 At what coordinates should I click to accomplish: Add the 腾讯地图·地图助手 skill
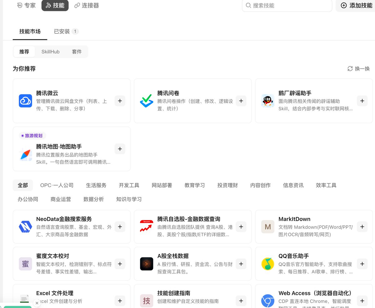pyautogui.click(x=120, y=149)
